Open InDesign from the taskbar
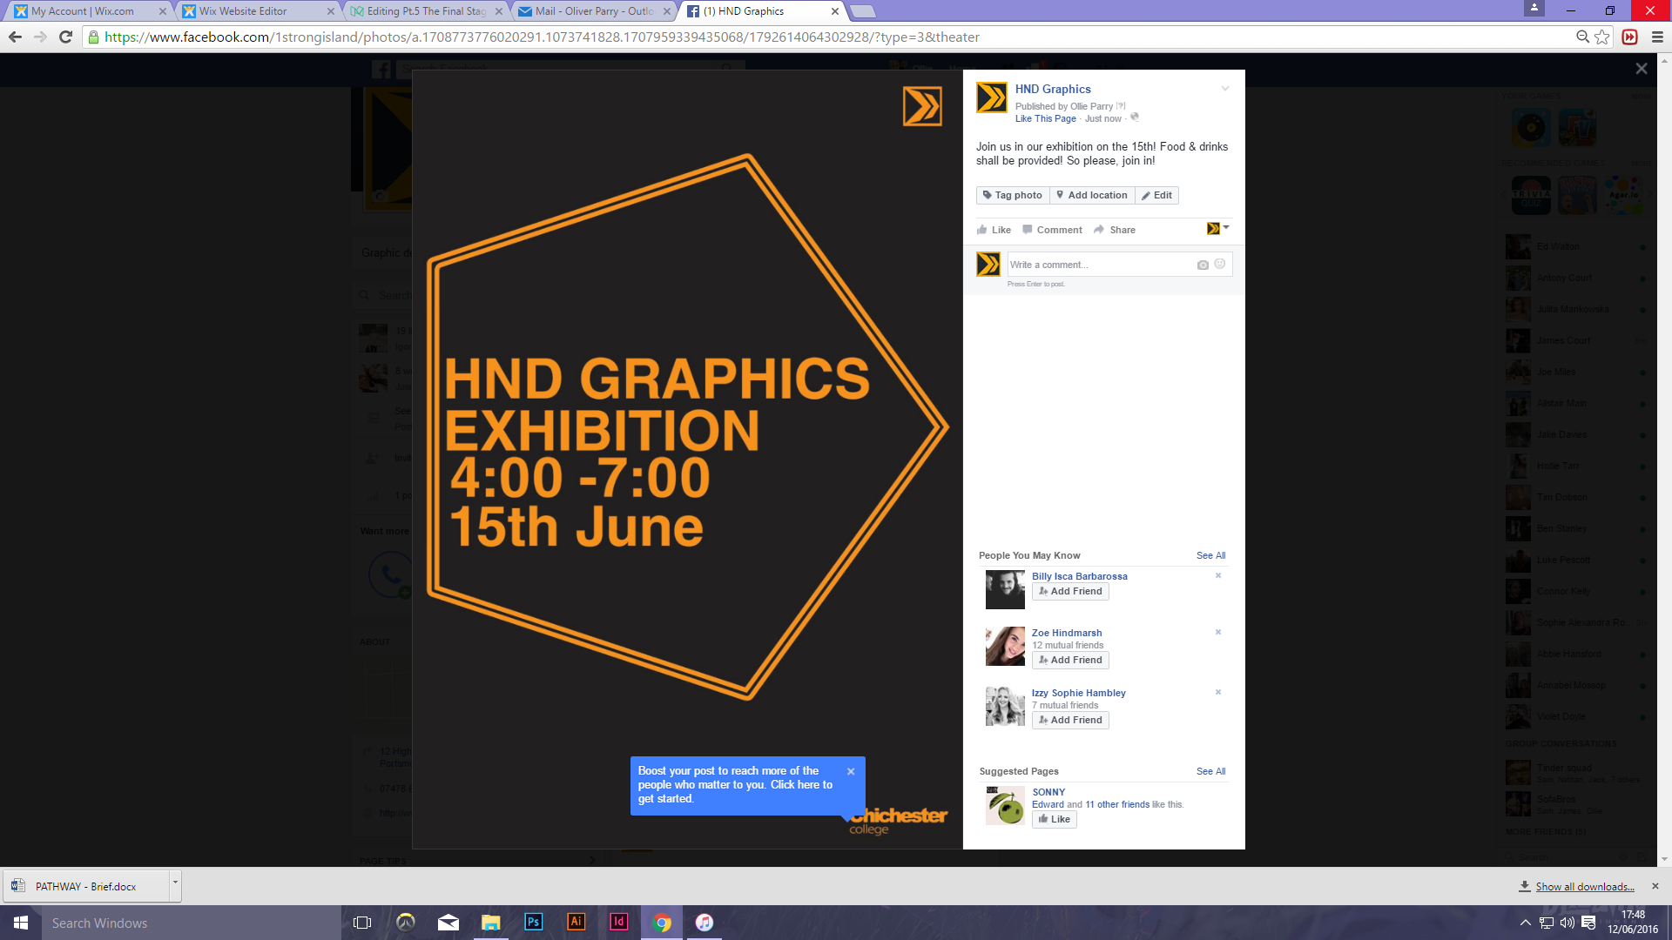Viewport: 1672px width, 940px height. (x=618, y=922)
